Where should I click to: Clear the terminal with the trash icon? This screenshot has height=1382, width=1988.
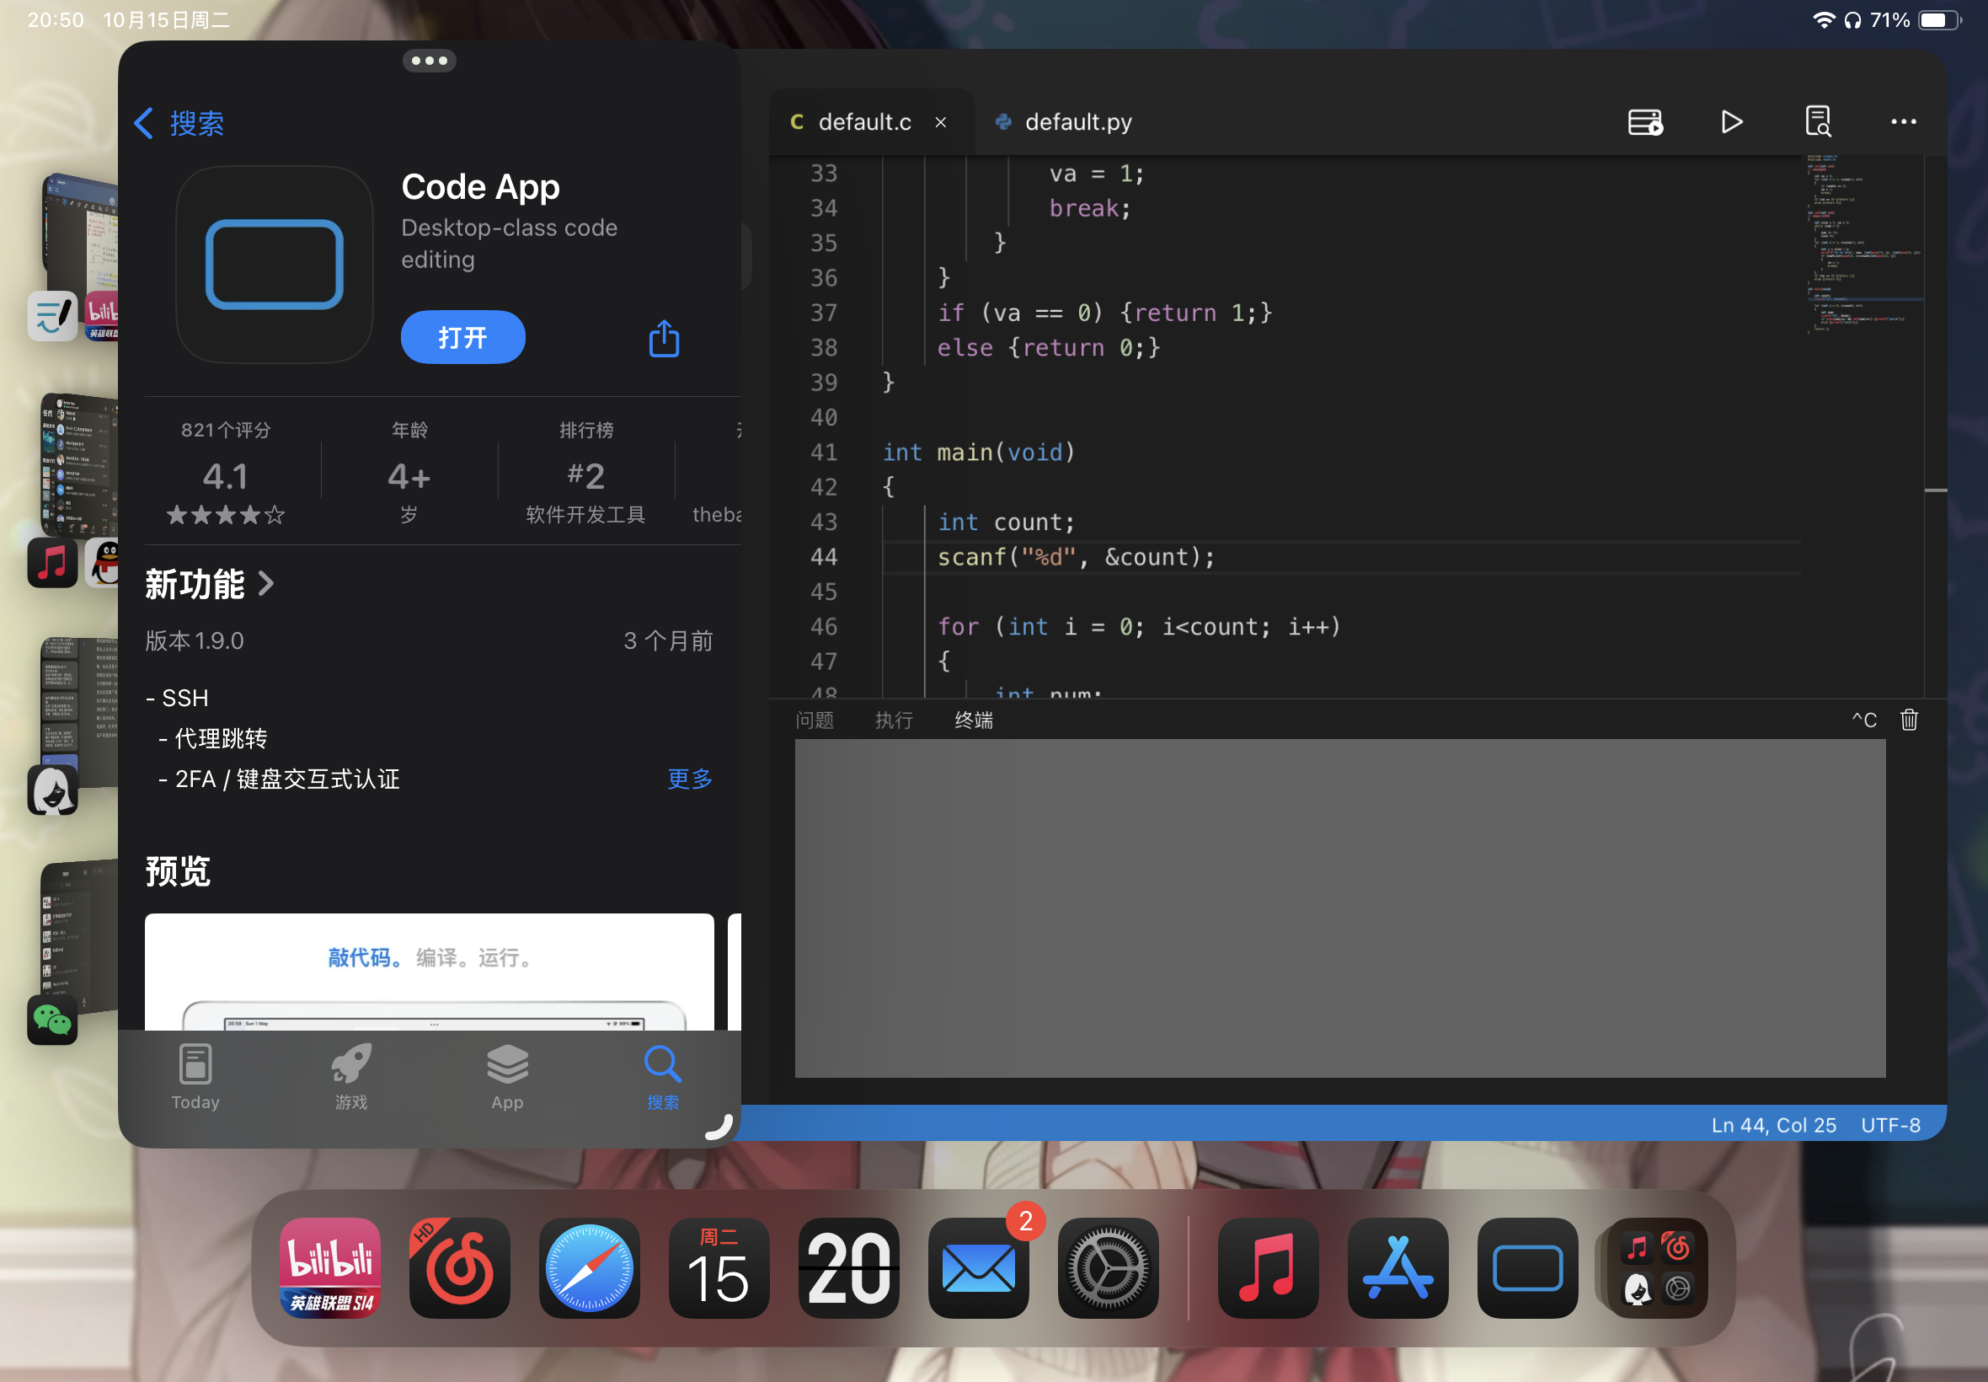pos(1908,720)
